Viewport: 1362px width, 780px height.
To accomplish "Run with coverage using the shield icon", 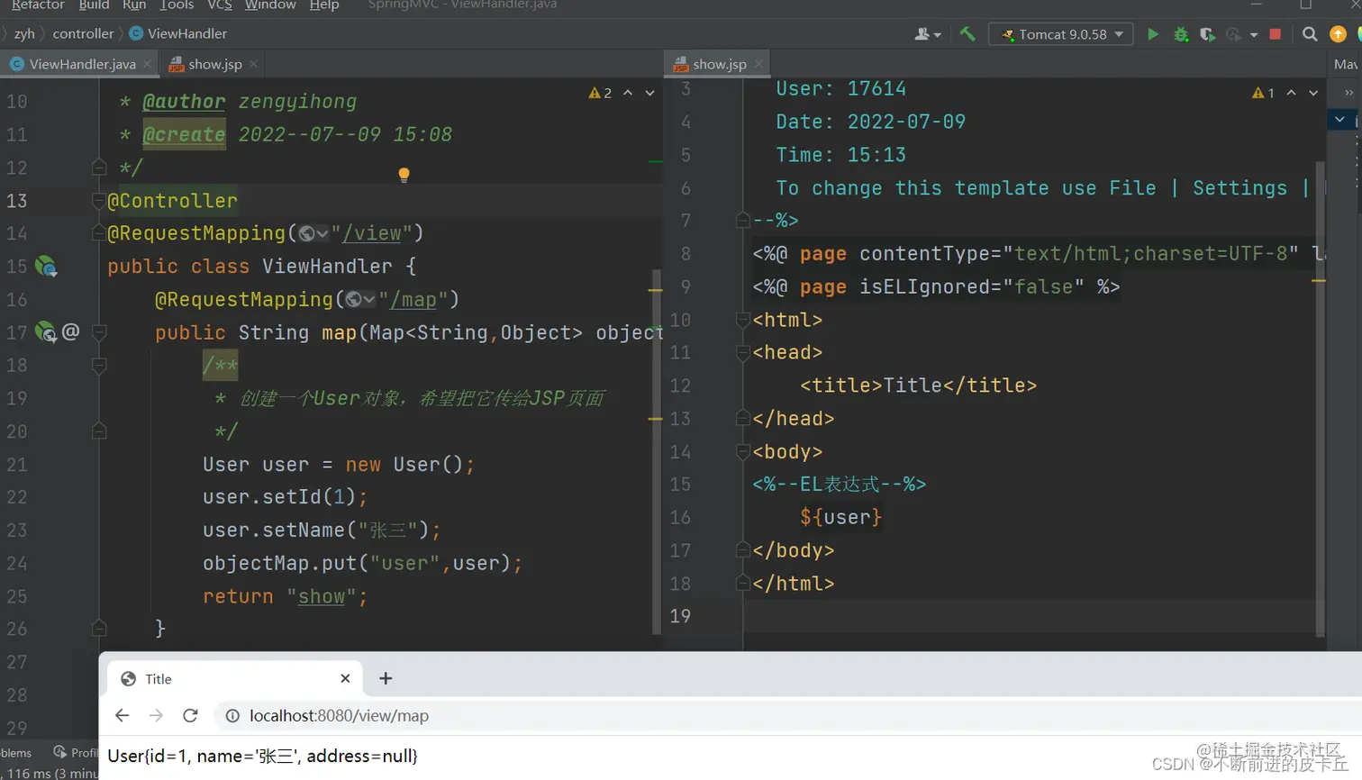I will click(1207, 34).
